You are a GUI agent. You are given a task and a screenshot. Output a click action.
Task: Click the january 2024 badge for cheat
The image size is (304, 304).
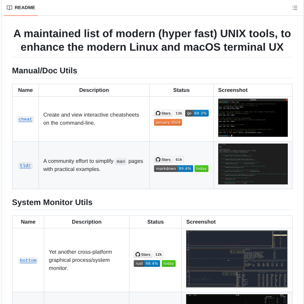(x=168, y=122)
